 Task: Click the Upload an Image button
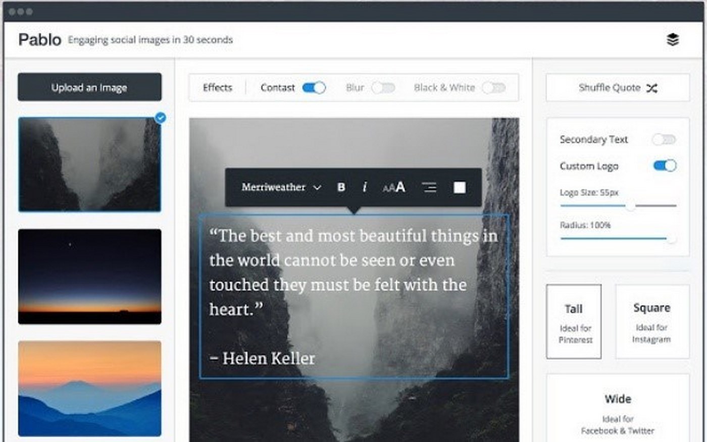click(x=89, y=87)
